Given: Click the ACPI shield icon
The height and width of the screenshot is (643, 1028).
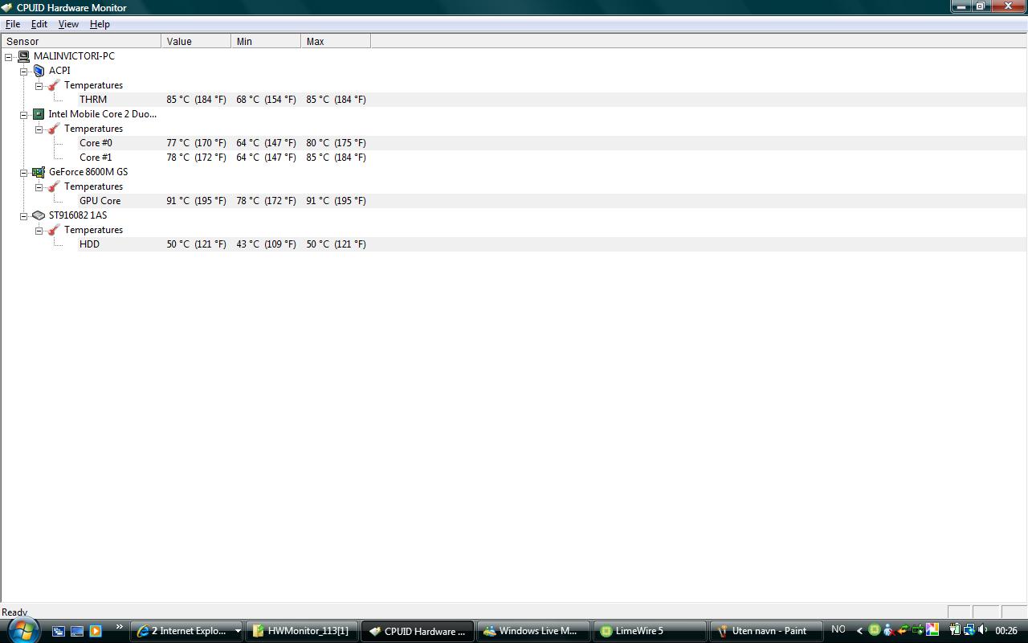Looking at the screenshot, I should (39, 71).
